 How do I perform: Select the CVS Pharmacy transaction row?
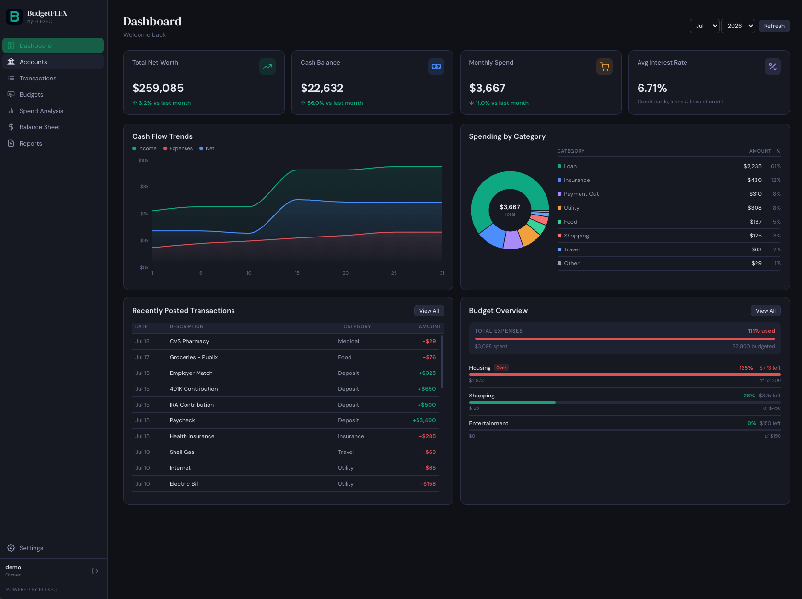(x=286, y=341)
